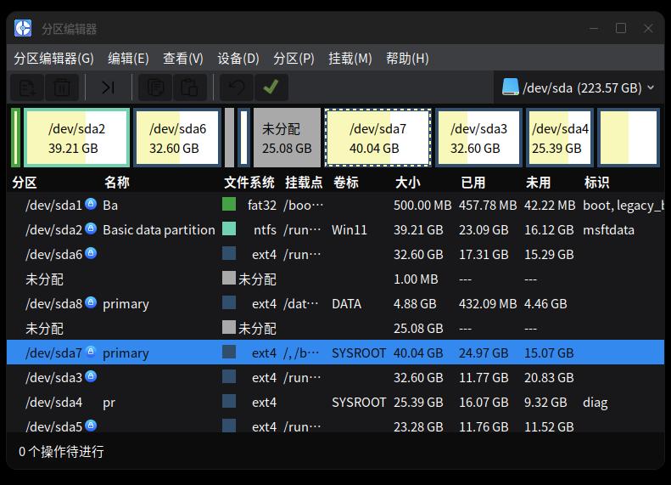Viewport: 671px width, 485px height.
Task: Open the 分区编辑器(G) menu
Action: click(x=54, y=59)
